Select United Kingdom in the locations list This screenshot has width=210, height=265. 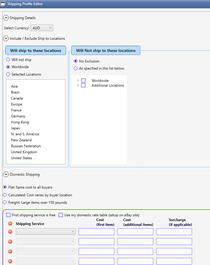24,152
